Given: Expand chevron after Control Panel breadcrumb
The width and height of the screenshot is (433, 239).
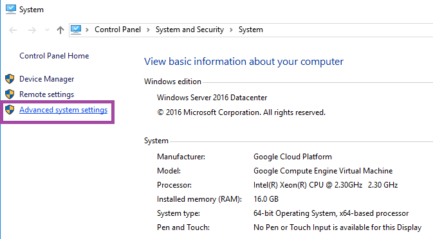Looking at the screenshot, I should tap(148, 30).
